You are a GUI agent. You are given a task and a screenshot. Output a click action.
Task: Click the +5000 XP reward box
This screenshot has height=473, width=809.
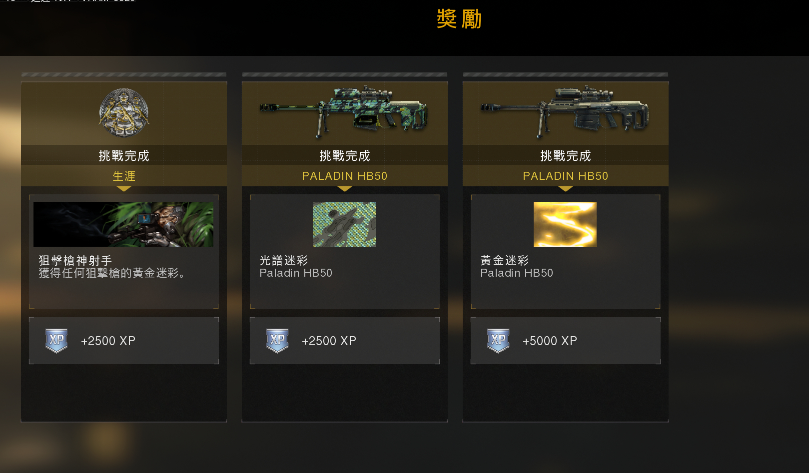pyautogui.click(x=566, y=341)
